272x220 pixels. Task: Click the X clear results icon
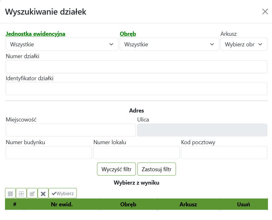(x=43, y=193)
